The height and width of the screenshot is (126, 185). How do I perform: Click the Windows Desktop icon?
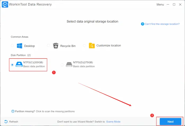coord(20,46)
